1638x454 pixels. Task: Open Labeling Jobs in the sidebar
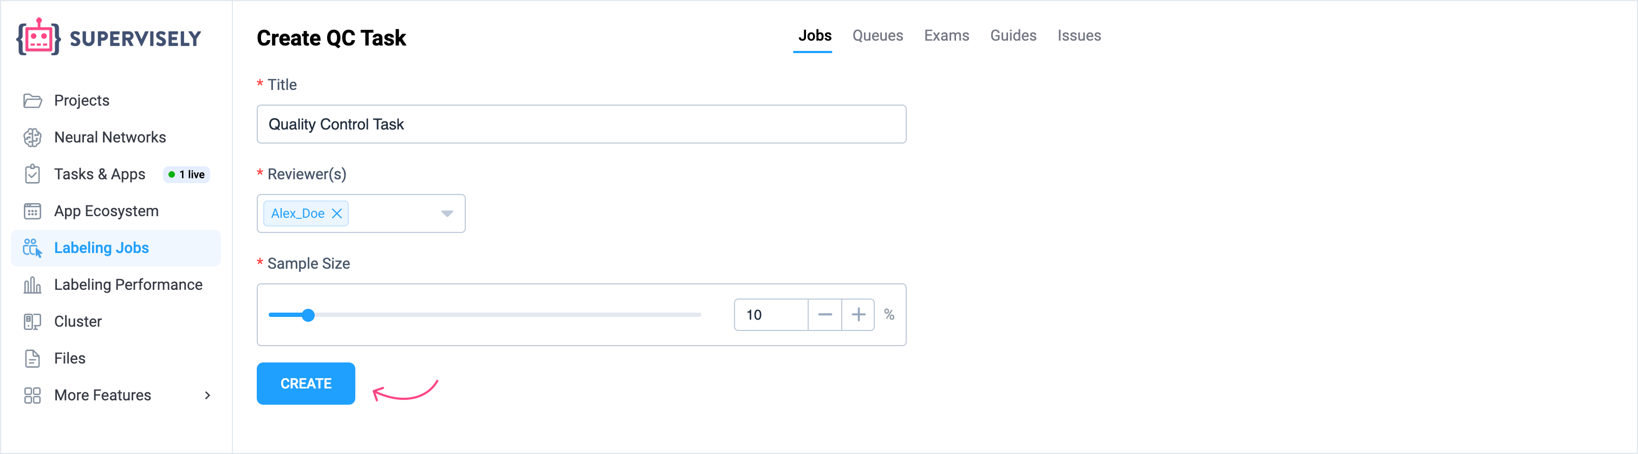pyautogui.click(x=101, y=248)
